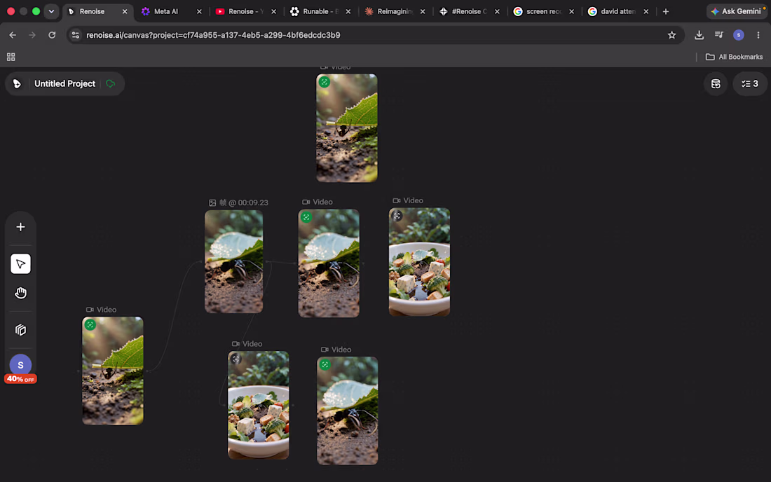Click green status badge on the center Video node

(x=306, y=217)
